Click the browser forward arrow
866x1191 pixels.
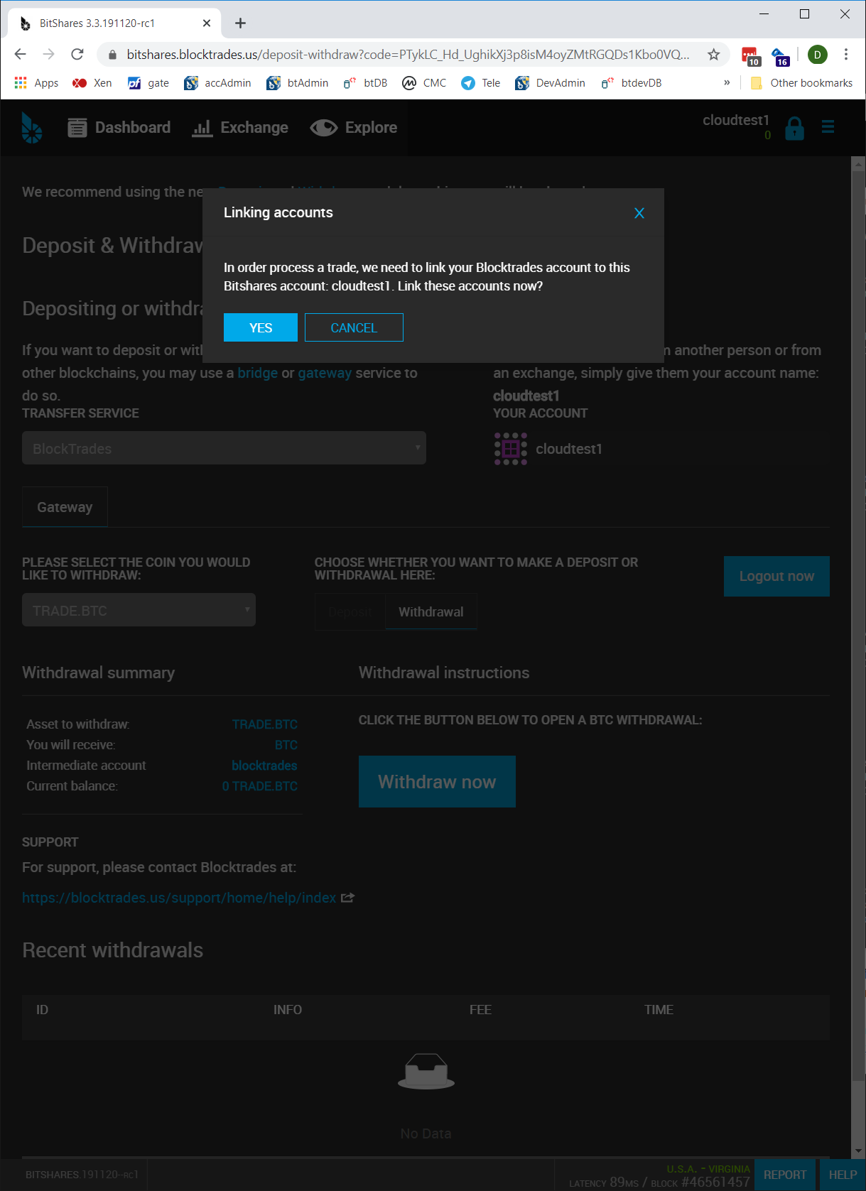[48, 54]
